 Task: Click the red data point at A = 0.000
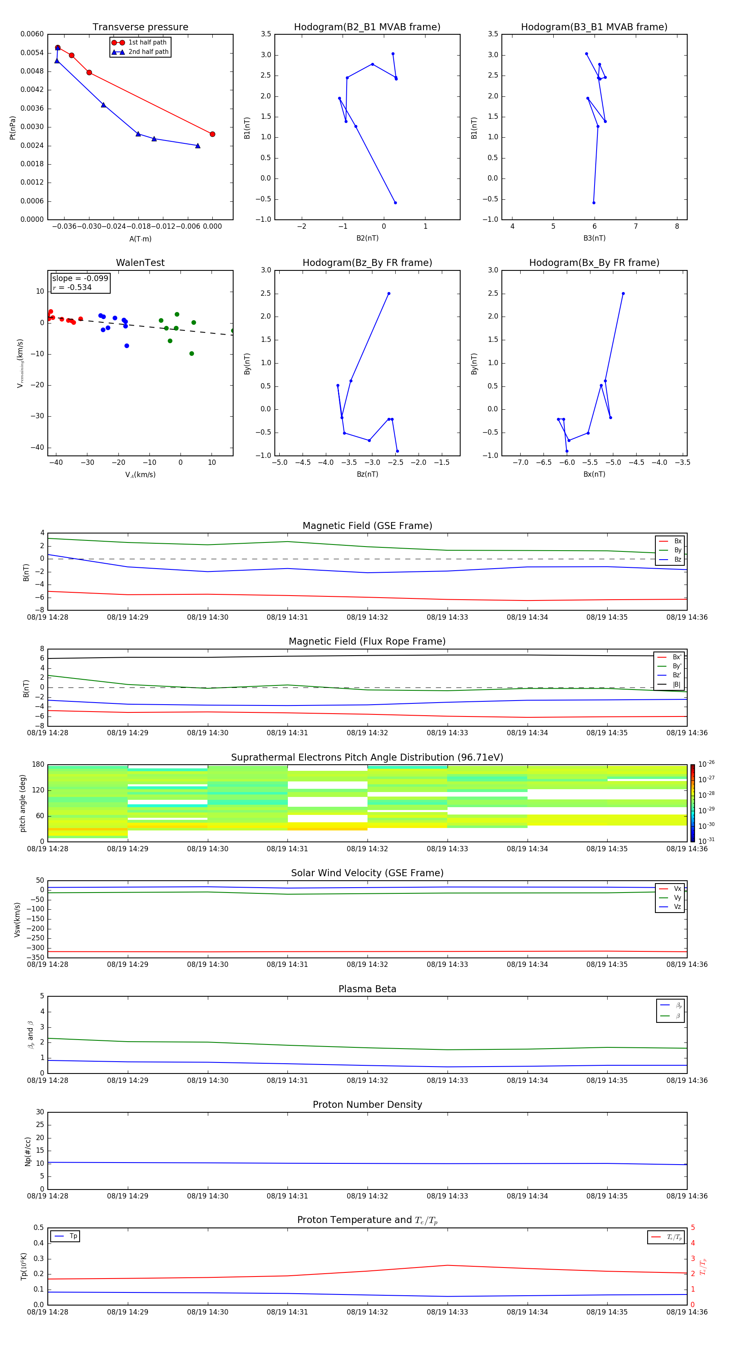click(212, 134)
